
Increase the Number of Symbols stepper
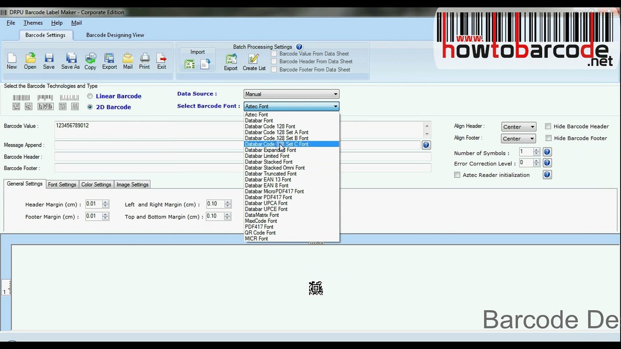point(537,150)
